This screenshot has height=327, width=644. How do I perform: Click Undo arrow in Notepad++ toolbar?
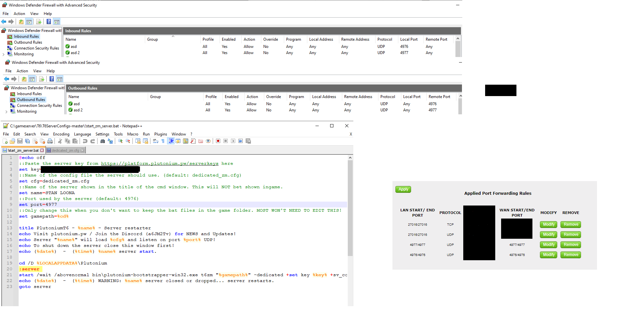coord(85,141)
